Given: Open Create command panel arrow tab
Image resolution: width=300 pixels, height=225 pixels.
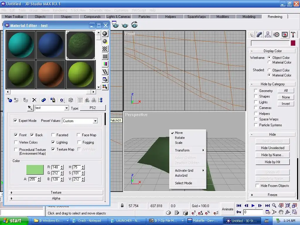Looking at the screenshot, I should (252, 35).
